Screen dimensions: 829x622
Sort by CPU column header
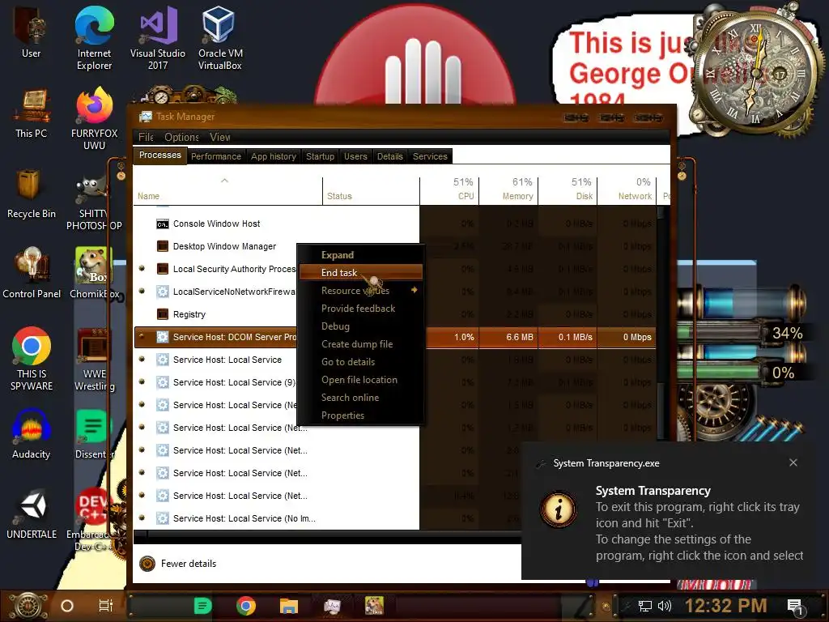pos(449,190)
